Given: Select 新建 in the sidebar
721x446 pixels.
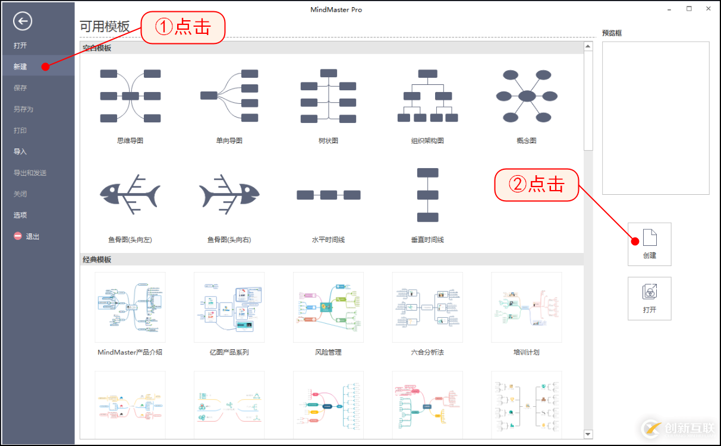Looking at the screenshot, I should click(x=37, y=67).
